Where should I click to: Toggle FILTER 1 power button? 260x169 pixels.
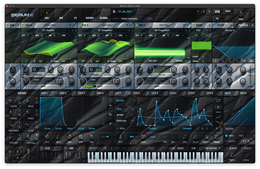point(214,25)
